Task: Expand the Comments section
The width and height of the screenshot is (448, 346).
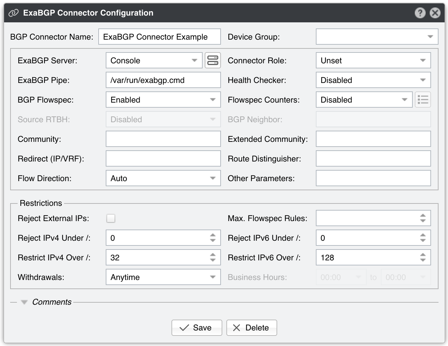Action: 24,302
